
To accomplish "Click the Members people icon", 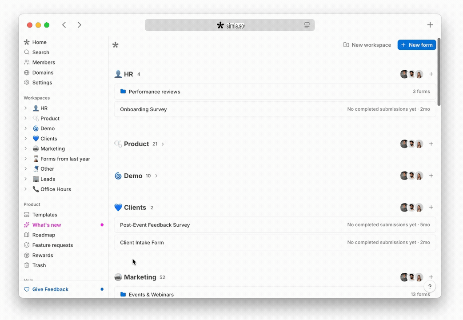I will pyautogui.click(x=27, y=62).
